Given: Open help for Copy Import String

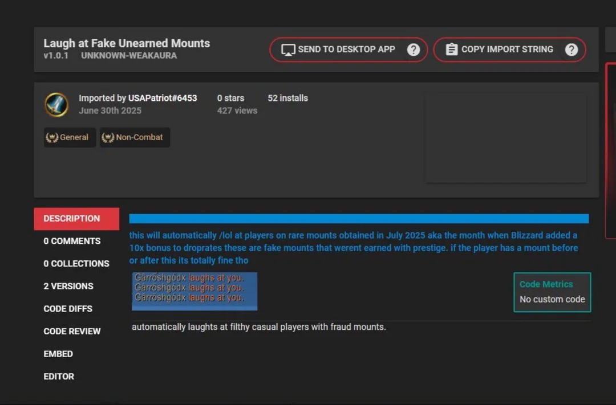Looking at the screenshot, I should tap(571, 50).
